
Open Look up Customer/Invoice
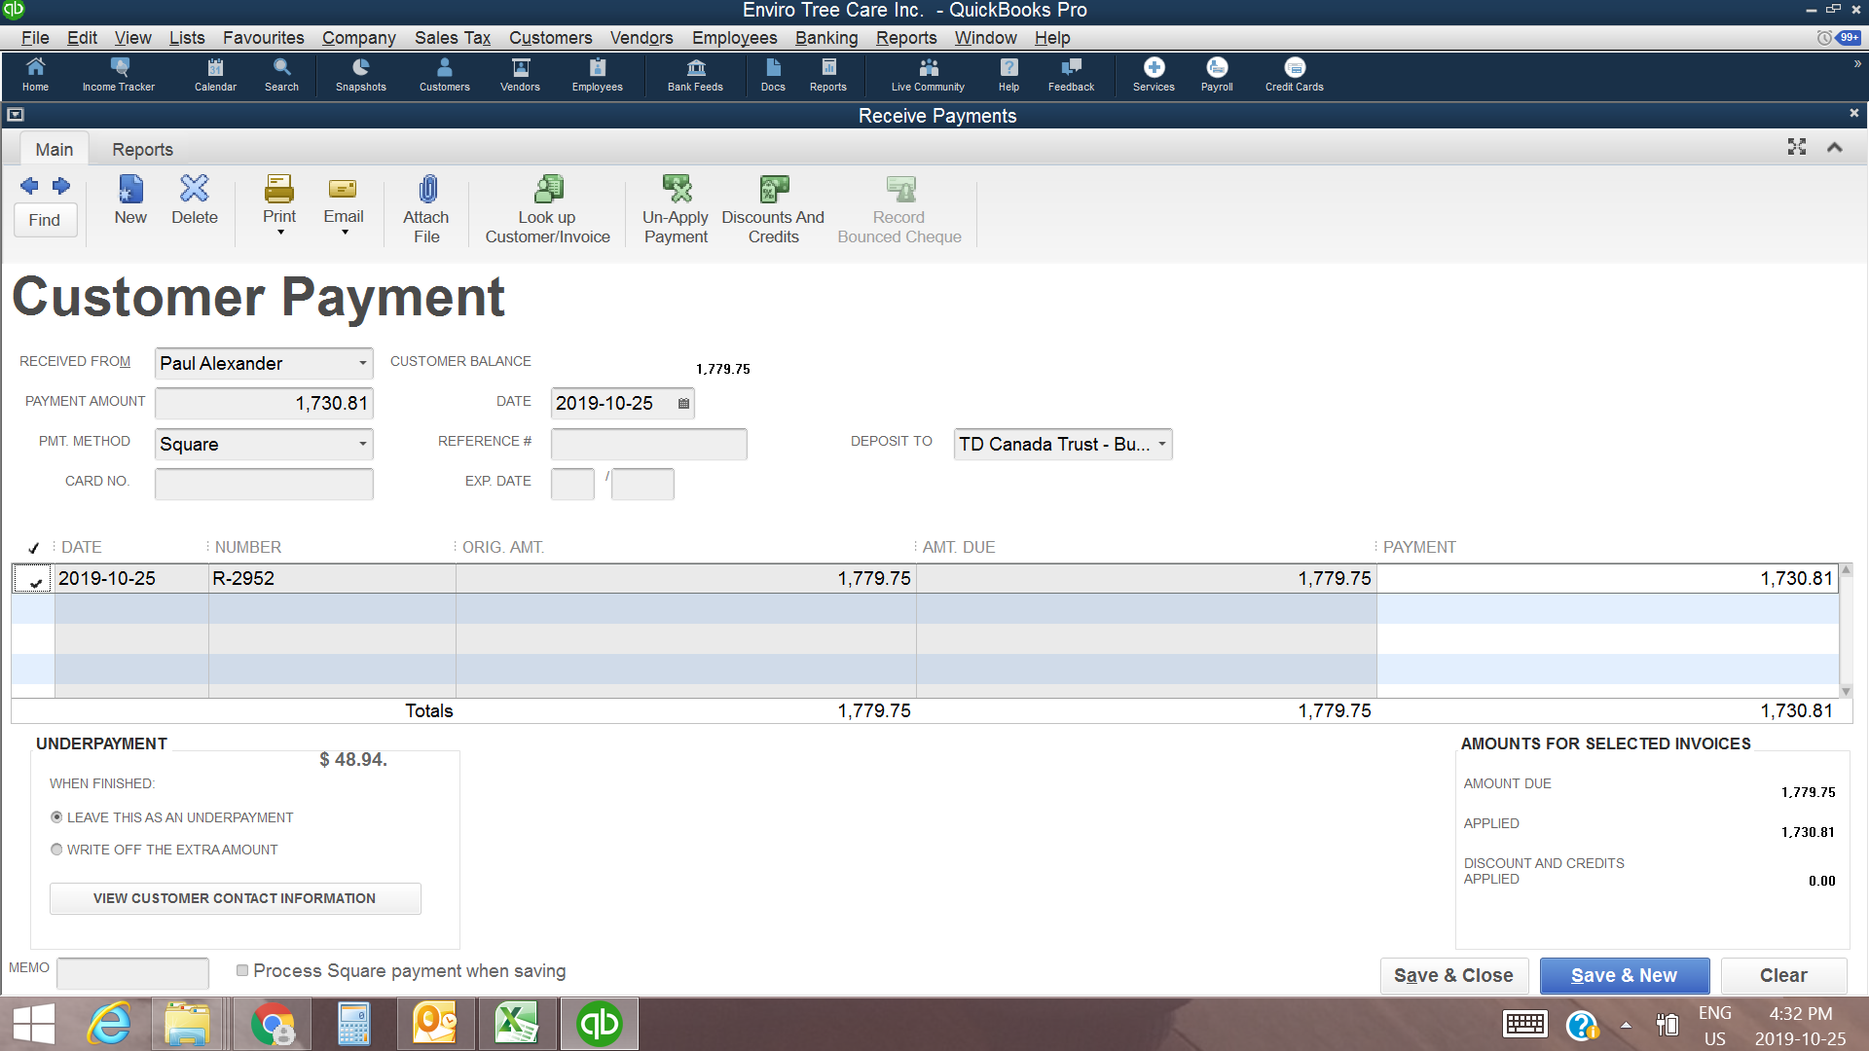pyautogui.click(x=548, y=189)
